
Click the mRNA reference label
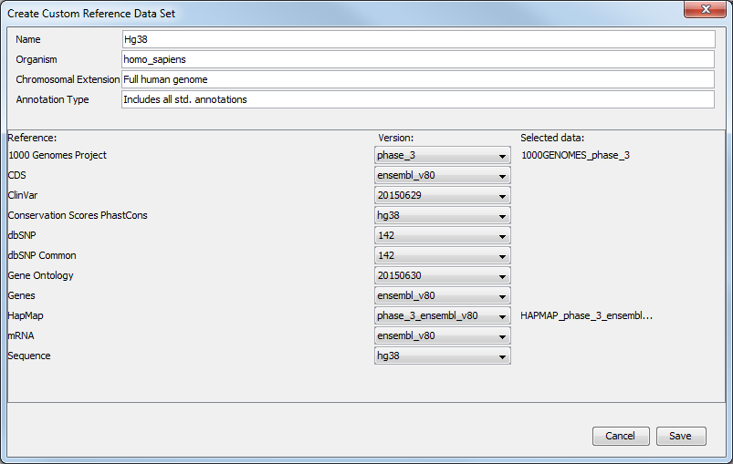[21, 336]
